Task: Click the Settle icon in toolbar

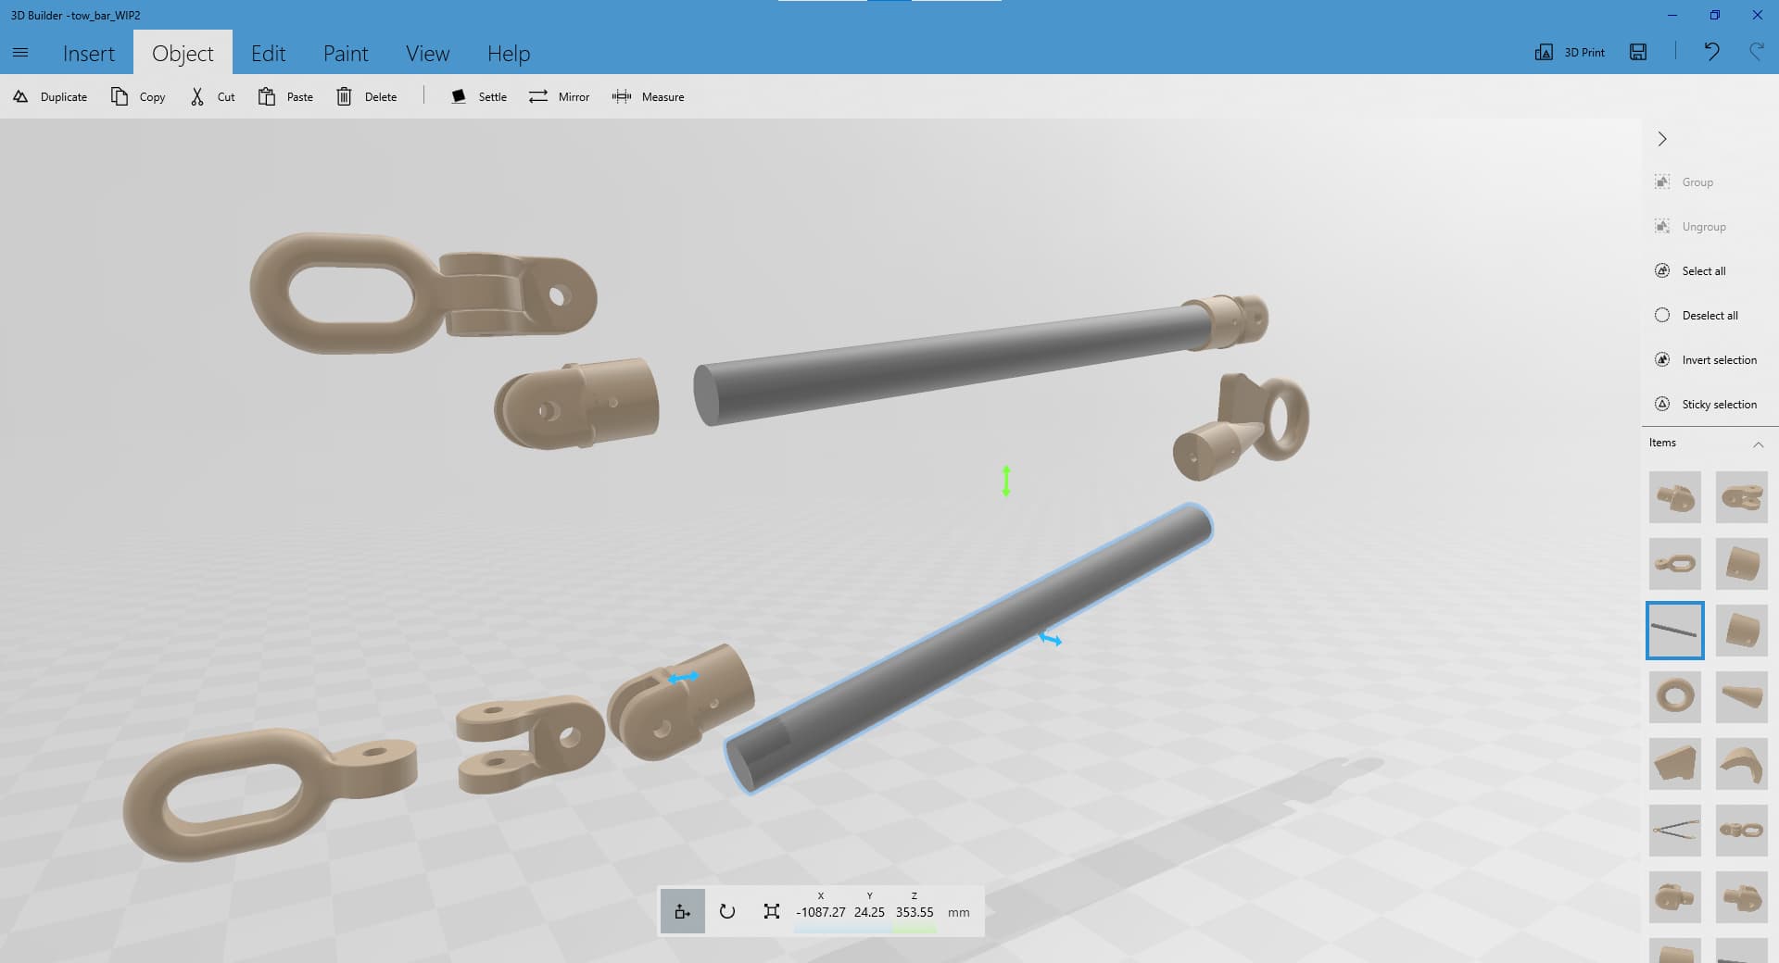Action: [x=459, y=96]
